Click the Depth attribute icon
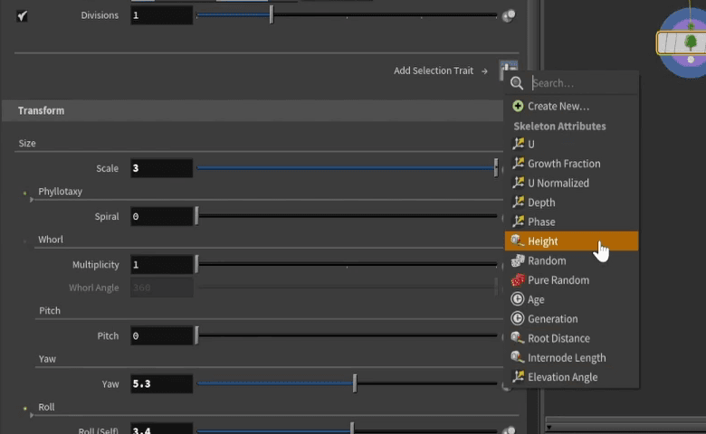 click(518, 202)
